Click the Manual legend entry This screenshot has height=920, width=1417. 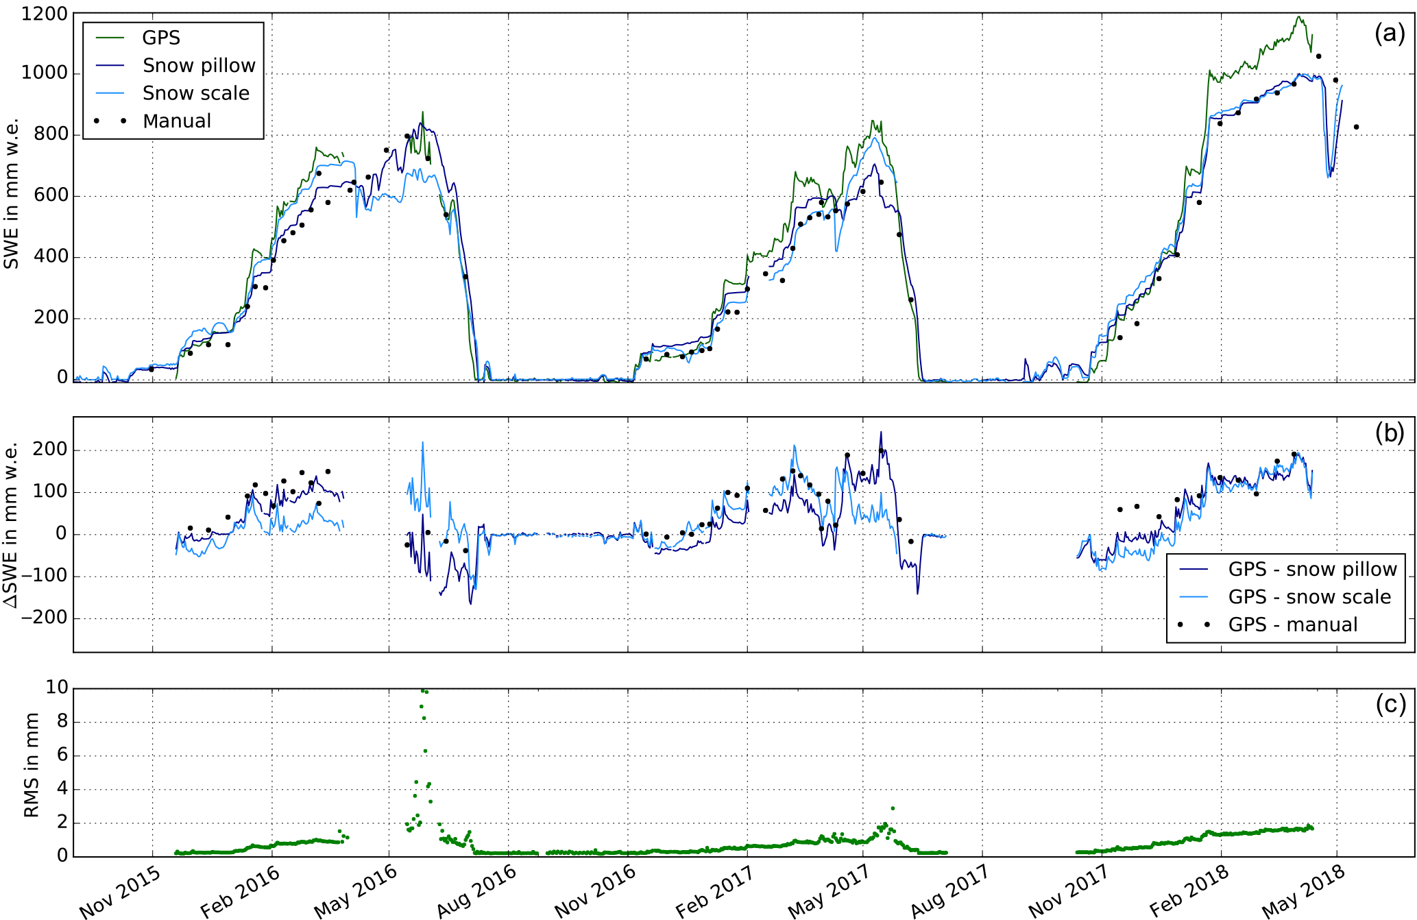(x=177, y=121)
